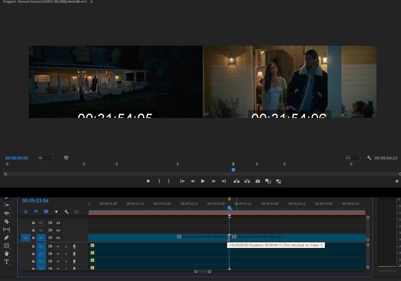
Task: Toggle sync lock on A2
Action: coord(50,254)
